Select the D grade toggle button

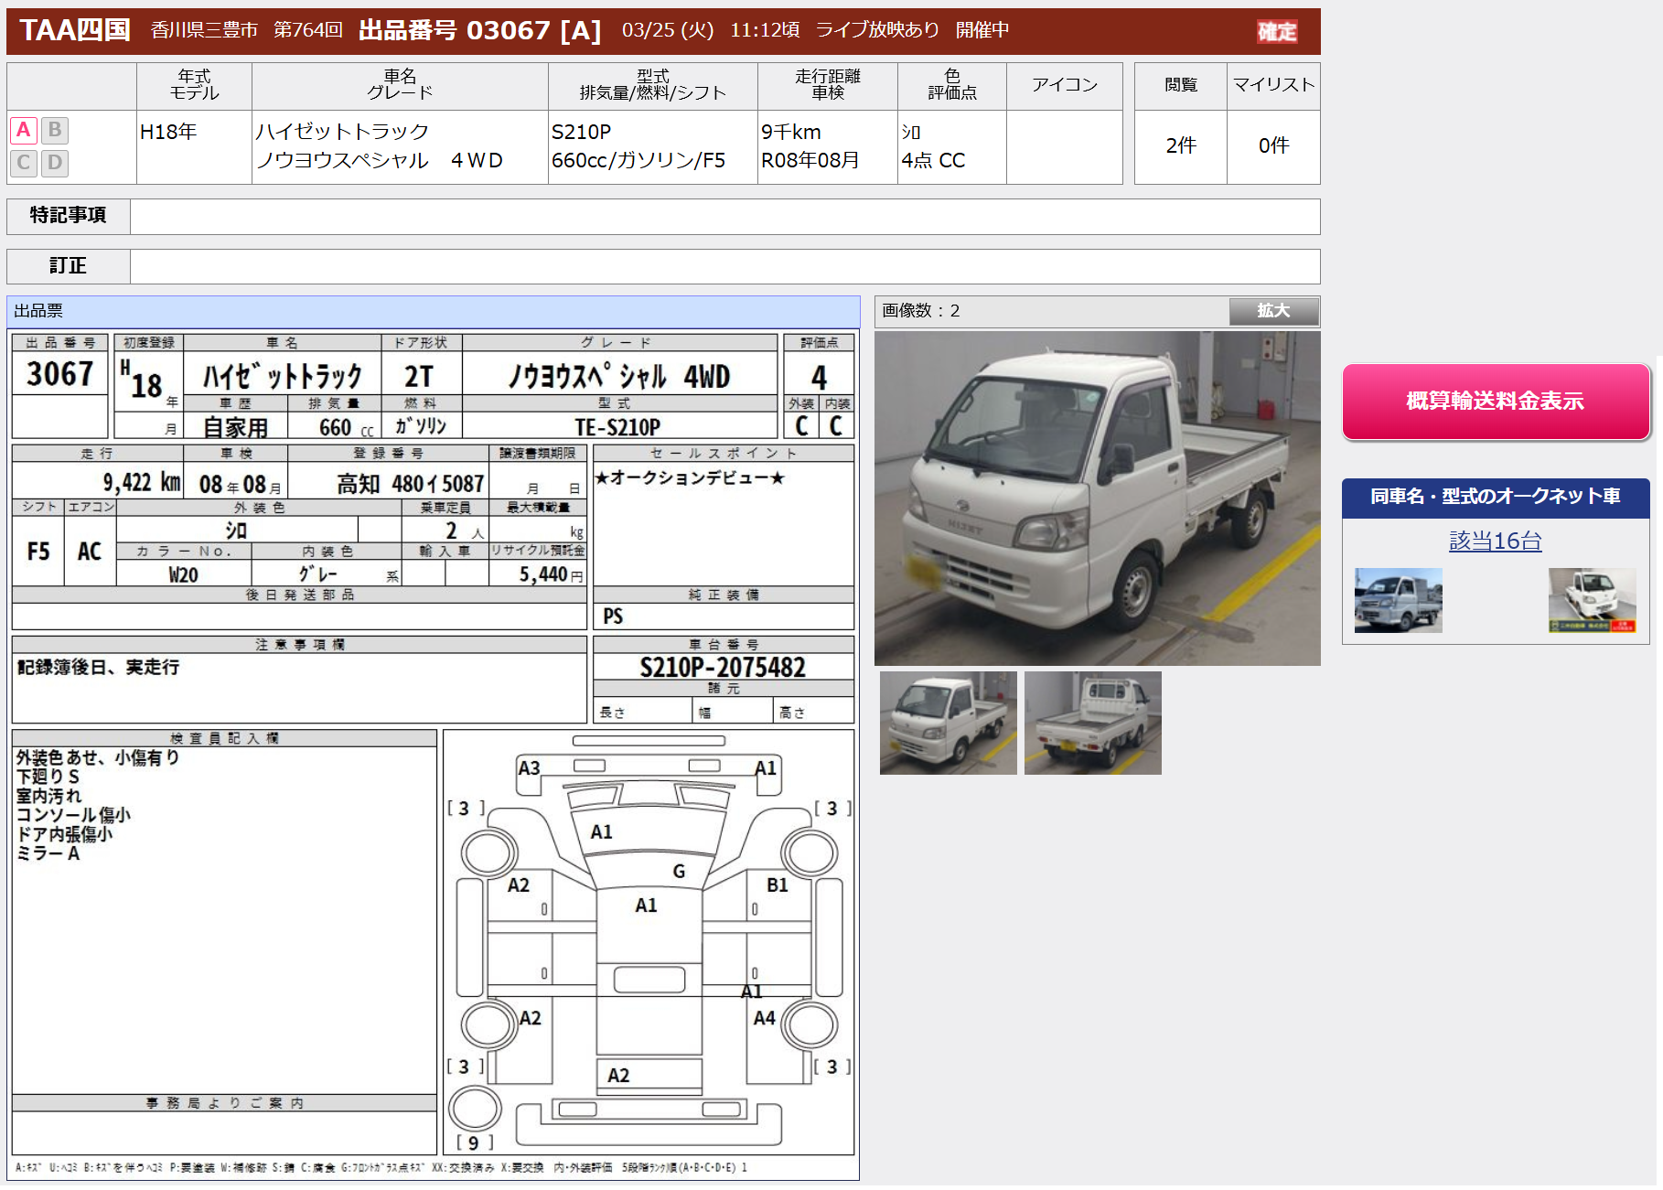pos(55,163)
